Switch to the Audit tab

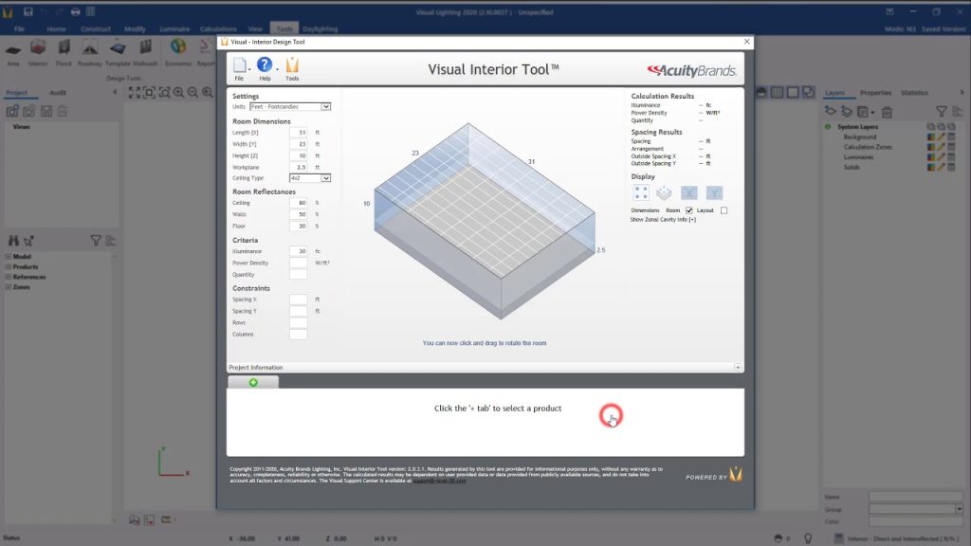(58, 93)
